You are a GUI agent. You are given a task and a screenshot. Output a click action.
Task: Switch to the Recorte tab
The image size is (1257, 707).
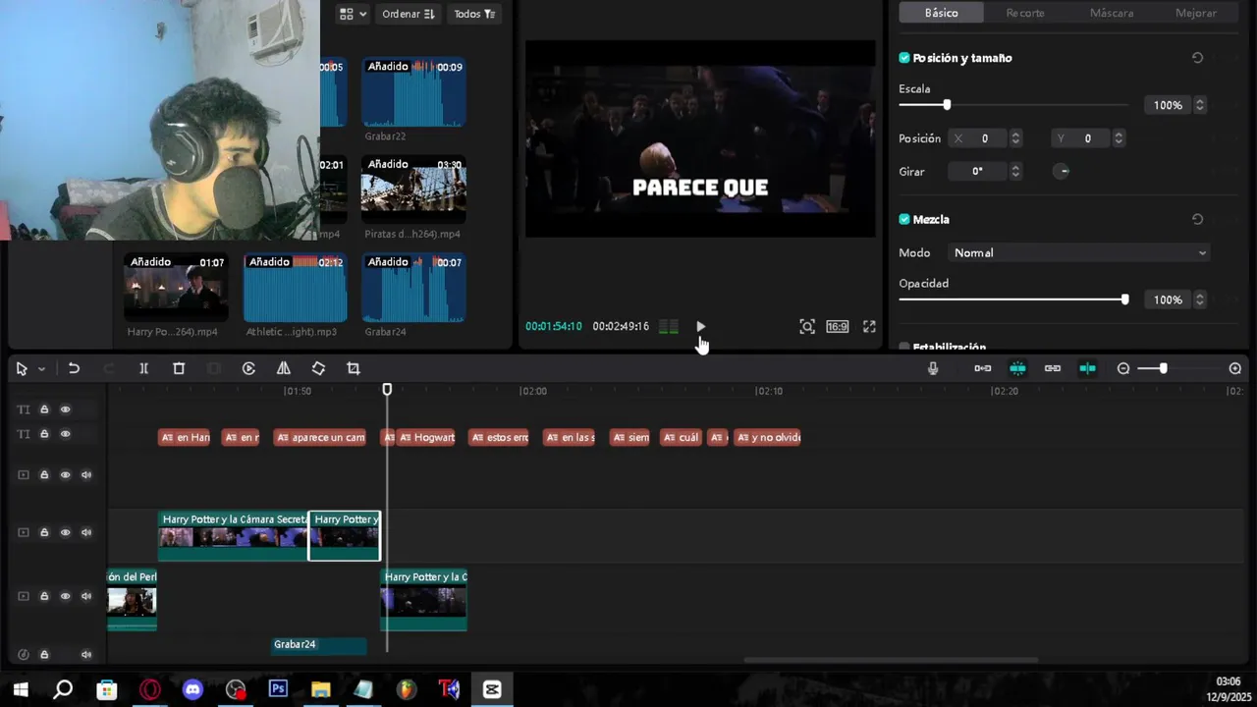click(x=1025, y=13)
